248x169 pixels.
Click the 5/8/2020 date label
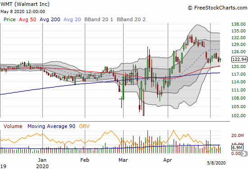[x=216, y=163]
